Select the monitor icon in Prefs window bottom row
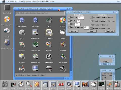This screenshot has height=90, width=121. 35,68
